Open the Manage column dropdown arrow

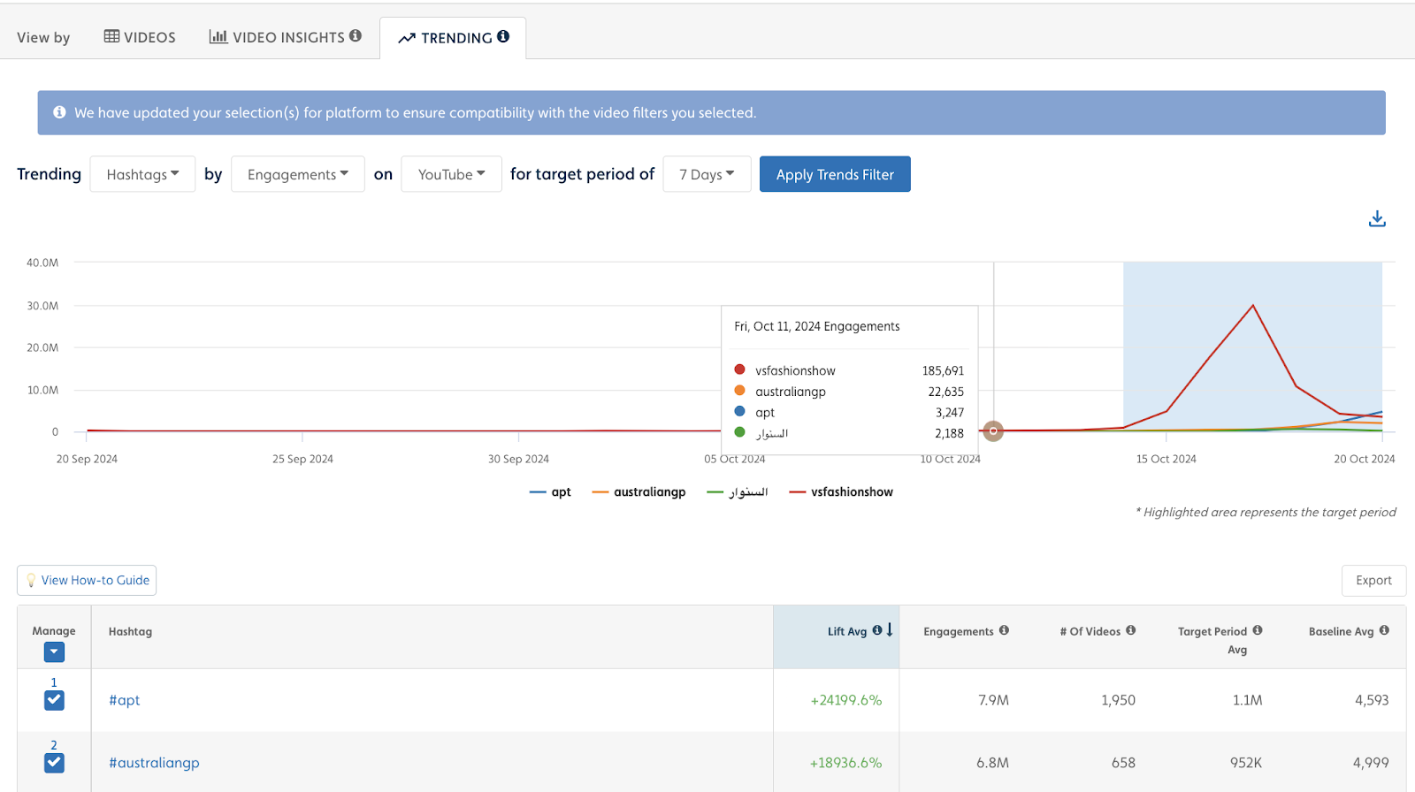(x=54, y=652)
